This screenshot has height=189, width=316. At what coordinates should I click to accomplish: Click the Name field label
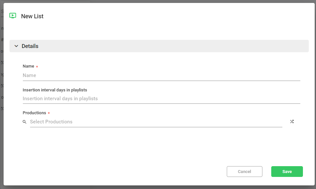tap(28, 66)
